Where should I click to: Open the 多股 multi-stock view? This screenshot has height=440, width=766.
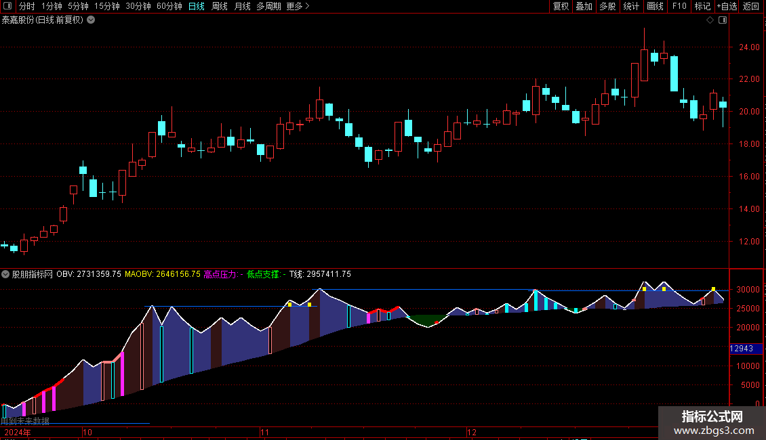point(607,6)
